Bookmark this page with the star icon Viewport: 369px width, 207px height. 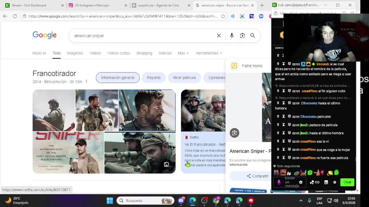[223, 16]
